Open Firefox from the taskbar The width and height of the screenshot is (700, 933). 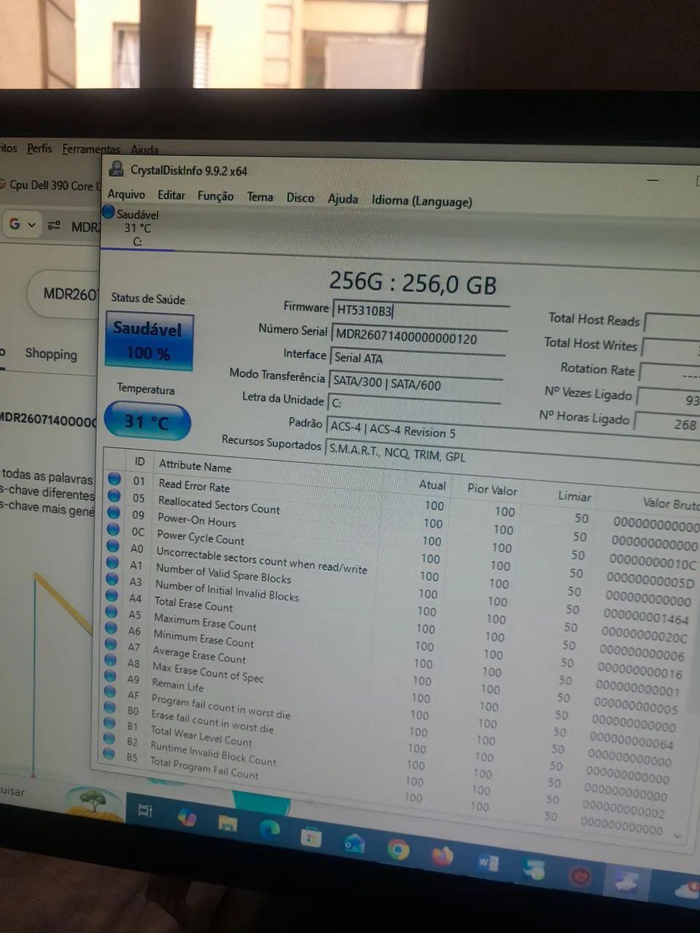click(442, 855)
